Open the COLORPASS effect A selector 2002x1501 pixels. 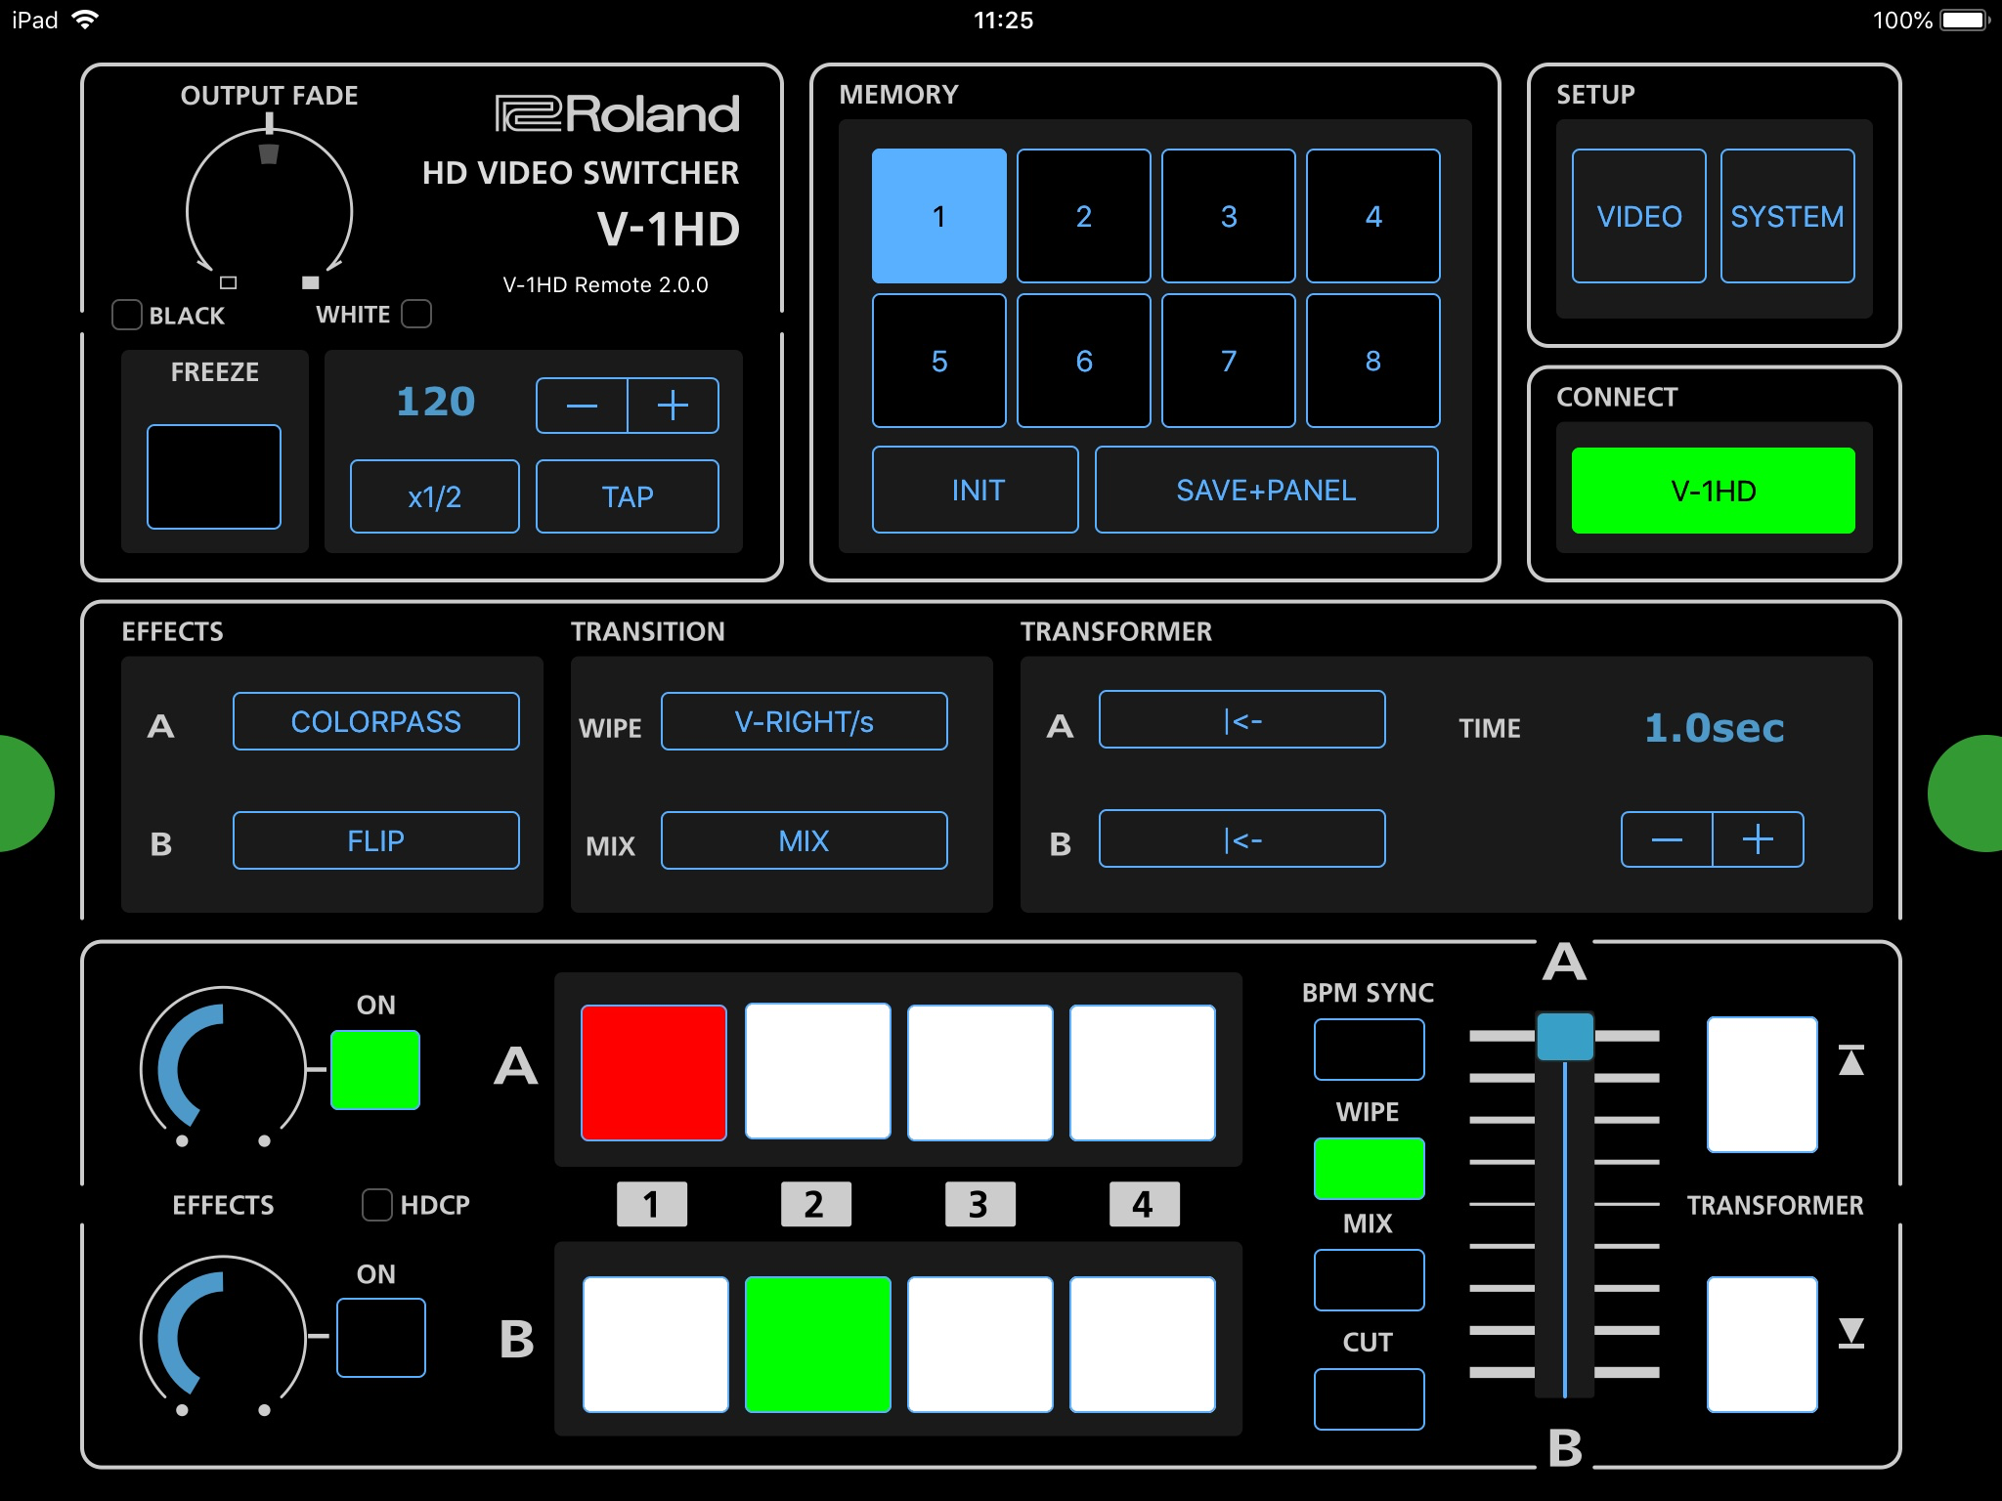click(x=376, y=721)
